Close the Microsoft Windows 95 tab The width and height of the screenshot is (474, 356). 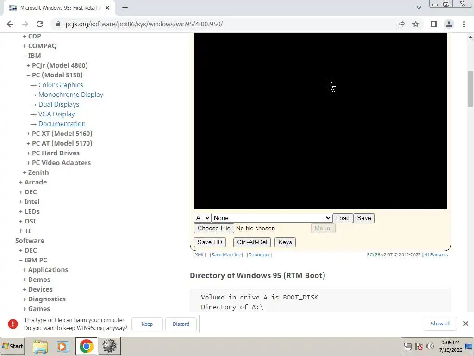(107, 8)
